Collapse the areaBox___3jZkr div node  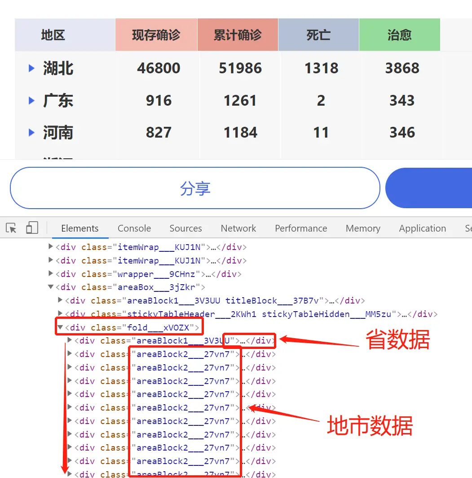[x=51, y=286]
